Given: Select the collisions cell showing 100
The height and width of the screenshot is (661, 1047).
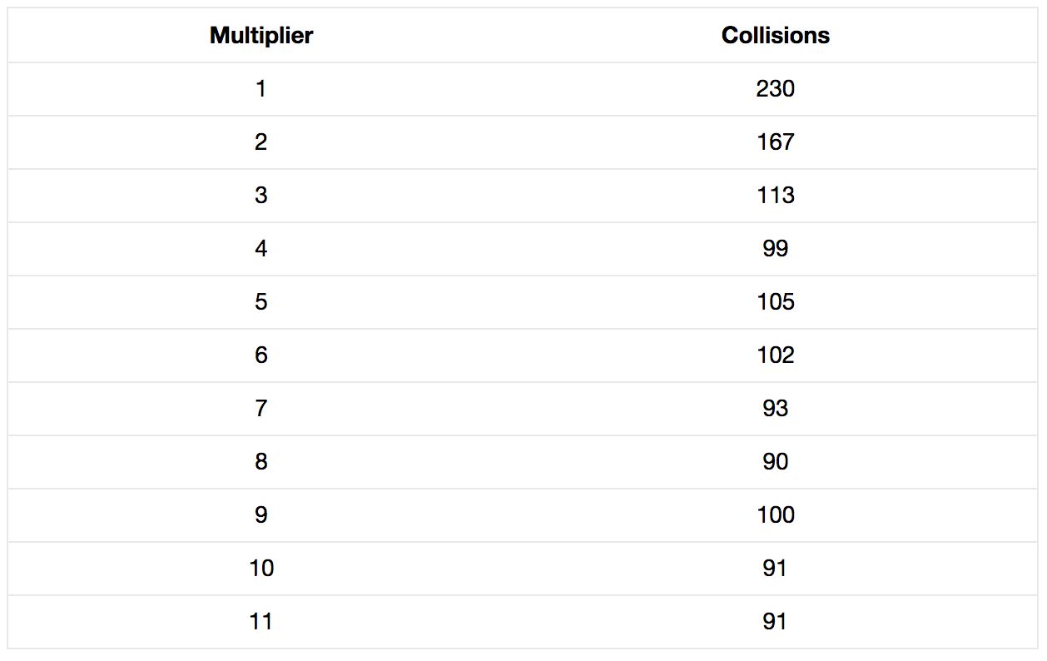Looking at the screenshot, I should 775,515.
